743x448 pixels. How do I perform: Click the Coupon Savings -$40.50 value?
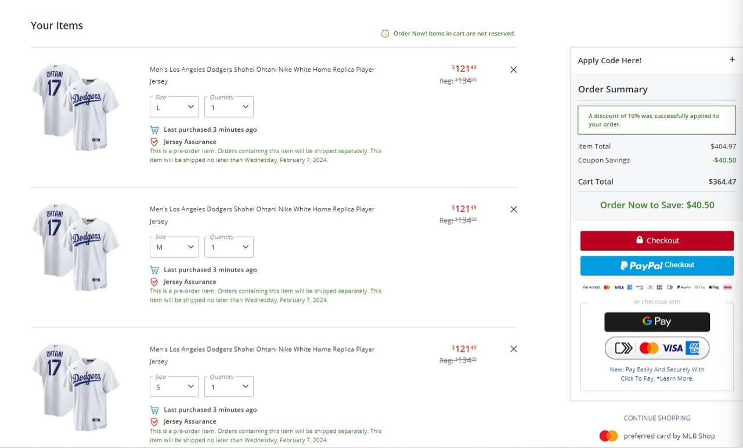coord(724,160)
